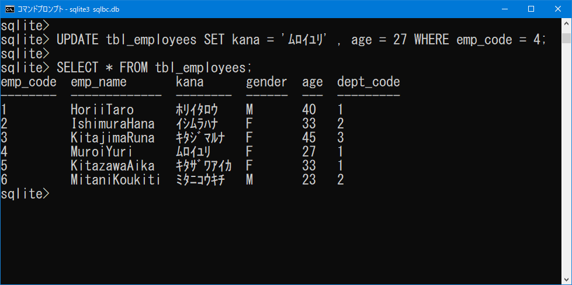Click age value 45 for KitajimaRuna
The width and height of the screenshot is (572, 285).
(309, 138)
